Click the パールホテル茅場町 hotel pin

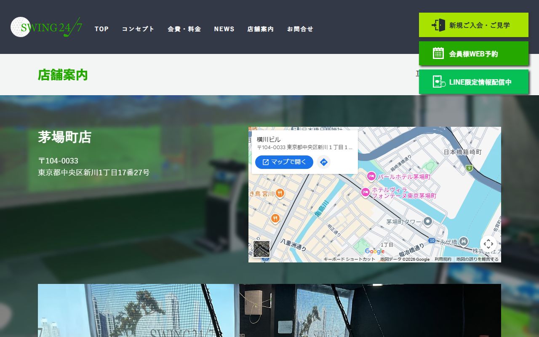coord(371,176)
